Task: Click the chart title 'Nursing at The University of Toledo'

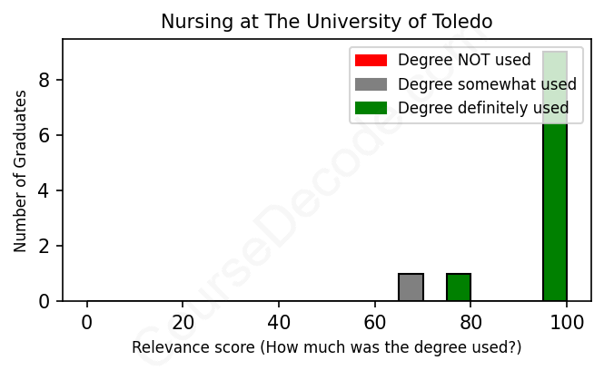Action: 327,21
